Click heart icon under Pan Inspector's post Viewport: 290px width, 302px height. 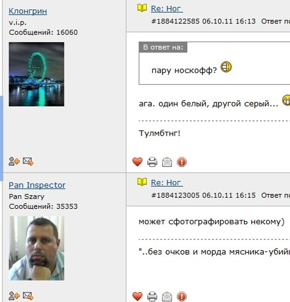pos(137,297)
